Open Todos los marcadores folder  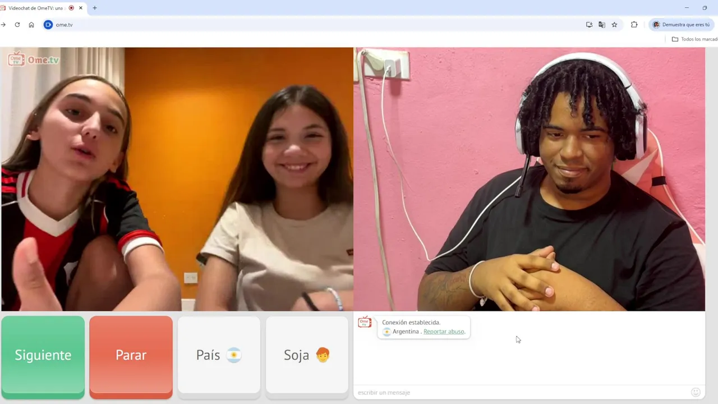[x=694, y=39]
